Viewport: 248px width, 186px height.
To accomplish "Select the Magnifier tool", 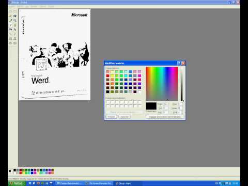I will click(x=15, y=21).
